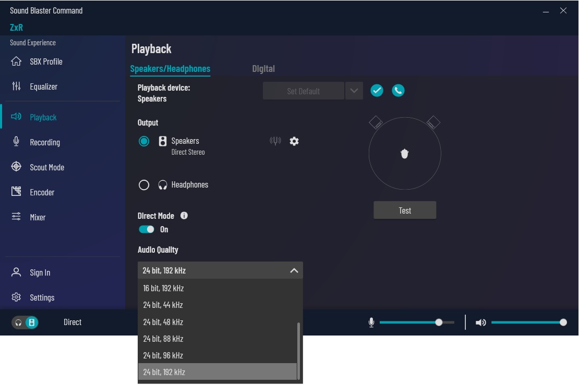579x385 pixels.
Task: Expand the Set Default dropdown arrow
Action: [354, 91]
